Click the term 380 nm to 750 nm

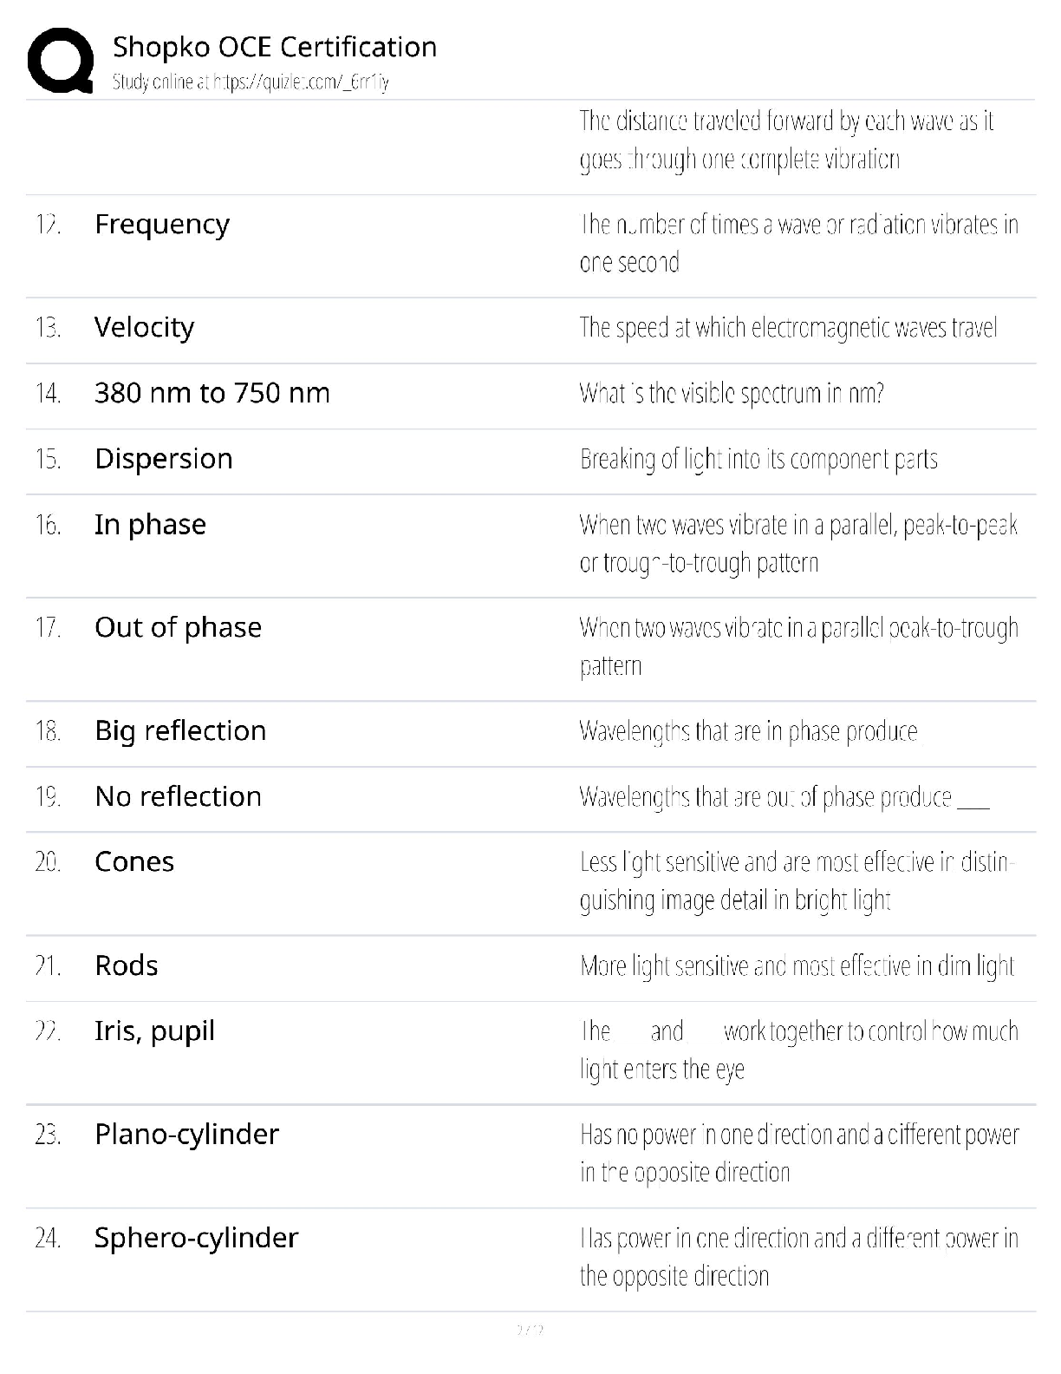tap(212, 393)
